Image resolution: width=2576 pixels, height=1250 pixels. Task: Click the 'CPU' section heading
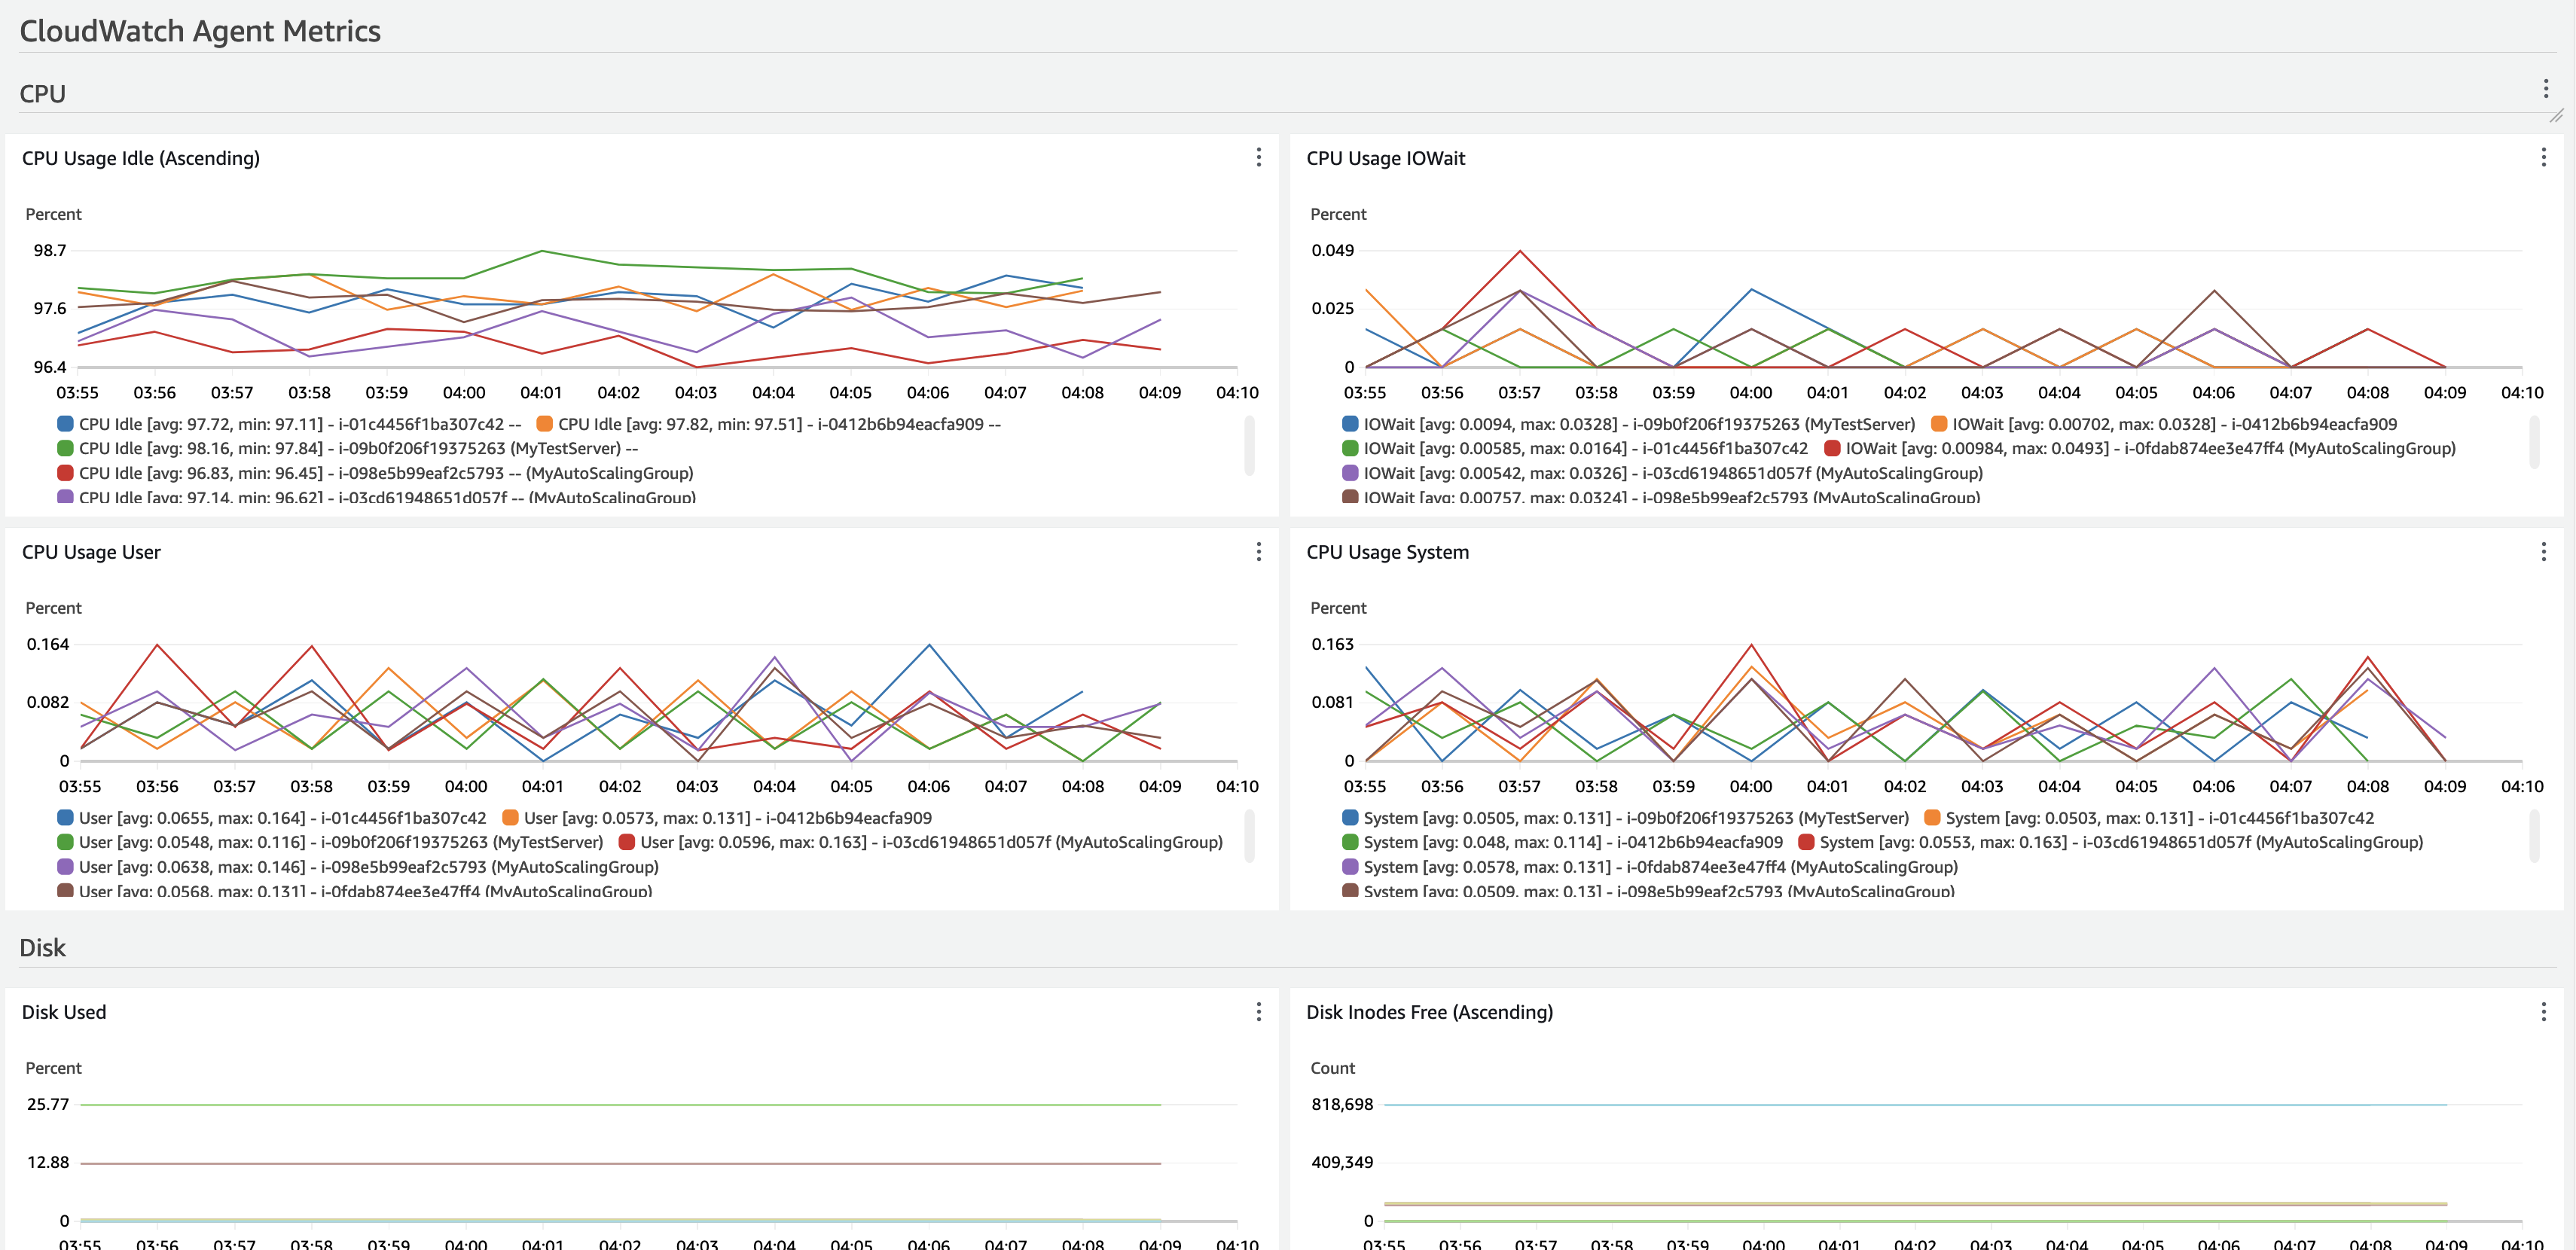[42, 94]
